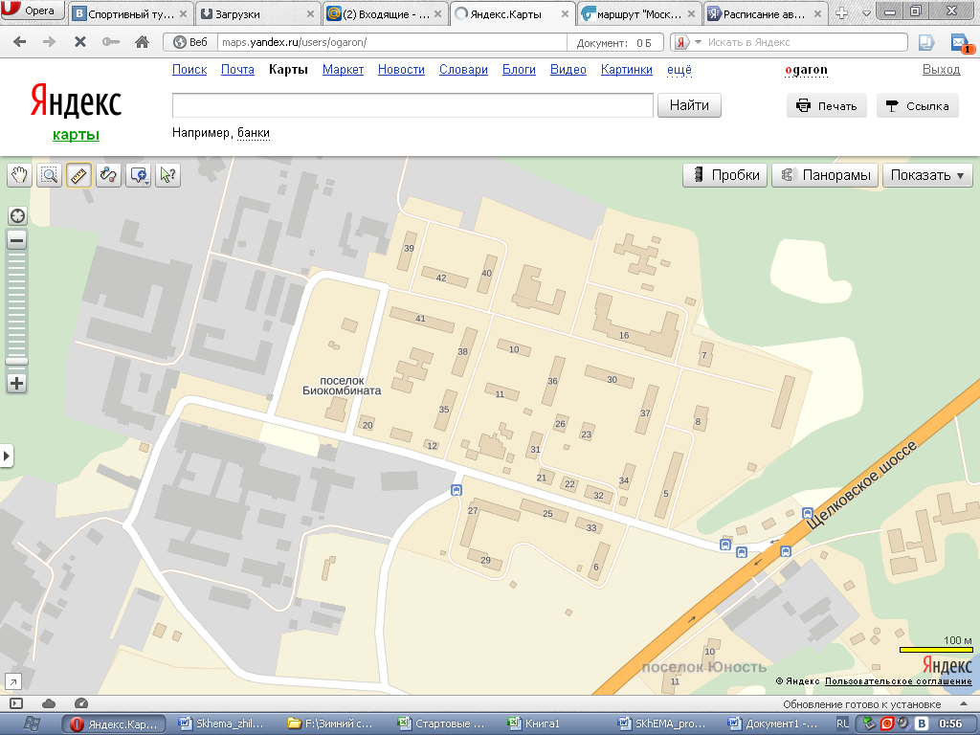Toggle the Opera panel button in status bar
The image size is (980, 735).
coord(15,703)
